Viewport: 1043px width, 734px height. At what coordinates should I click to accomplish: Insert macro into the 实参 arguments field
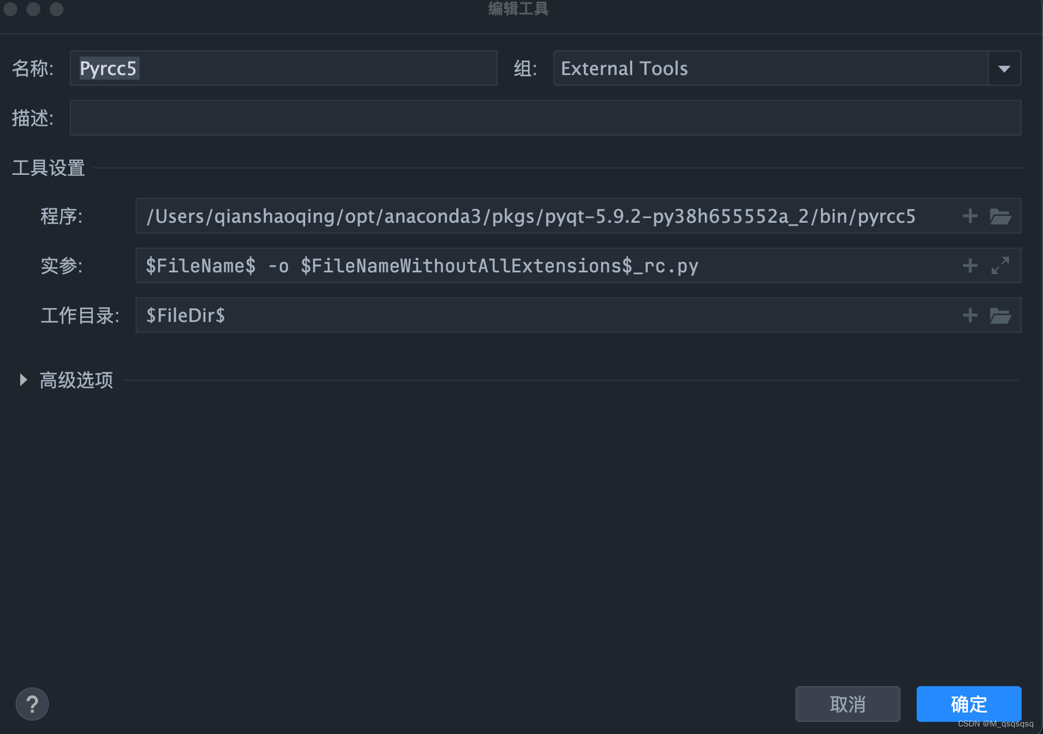(x=970, y=266)
